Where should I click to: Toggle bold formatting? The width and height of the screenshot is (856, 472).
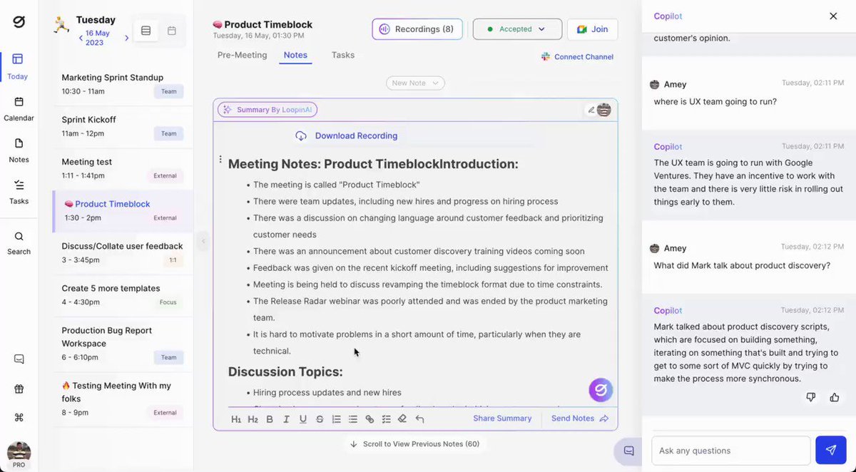coord(270,419)
